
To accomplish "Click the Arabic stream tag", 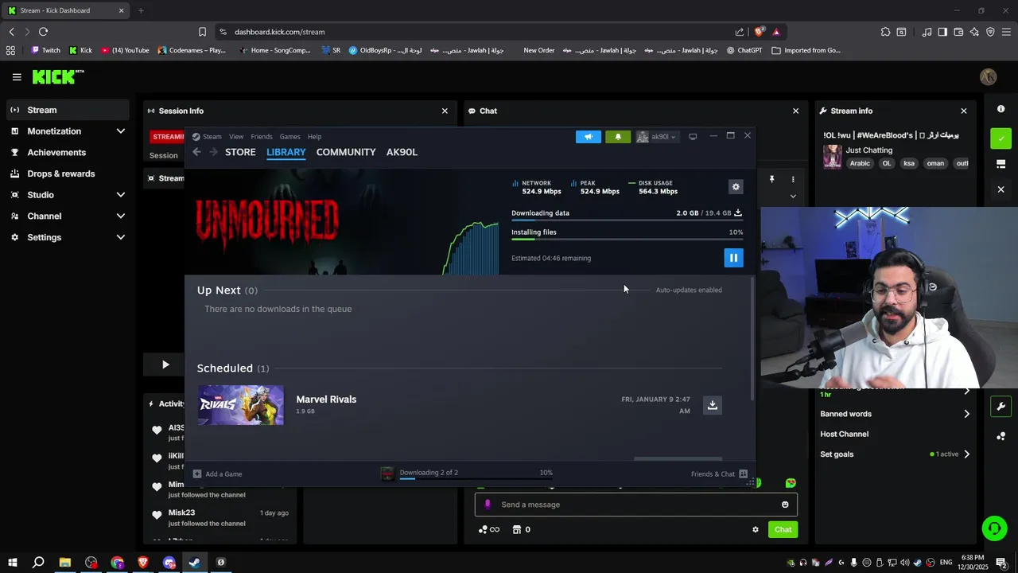I will [860, 163].
